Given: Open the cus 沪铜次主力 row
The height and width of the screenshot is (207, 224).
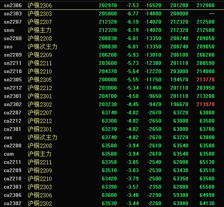Looking at the screenshot, I should point(112,137).
